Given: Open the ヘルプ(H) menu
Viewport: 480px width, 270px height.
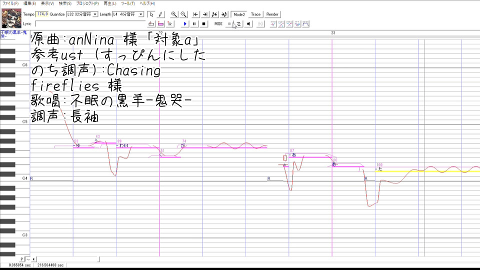Looking at the screenshot, I should pyautogui.click(x=147, y=3).
